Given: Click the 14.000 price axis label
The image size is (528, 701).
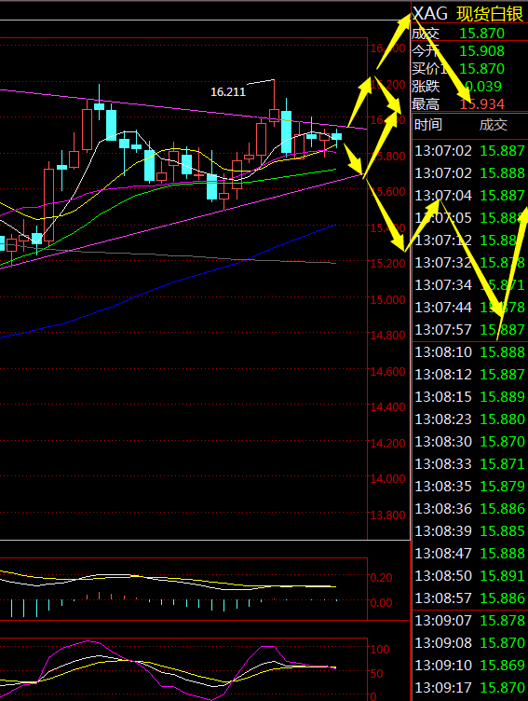Looking at the screenshot, I should 387,479.
